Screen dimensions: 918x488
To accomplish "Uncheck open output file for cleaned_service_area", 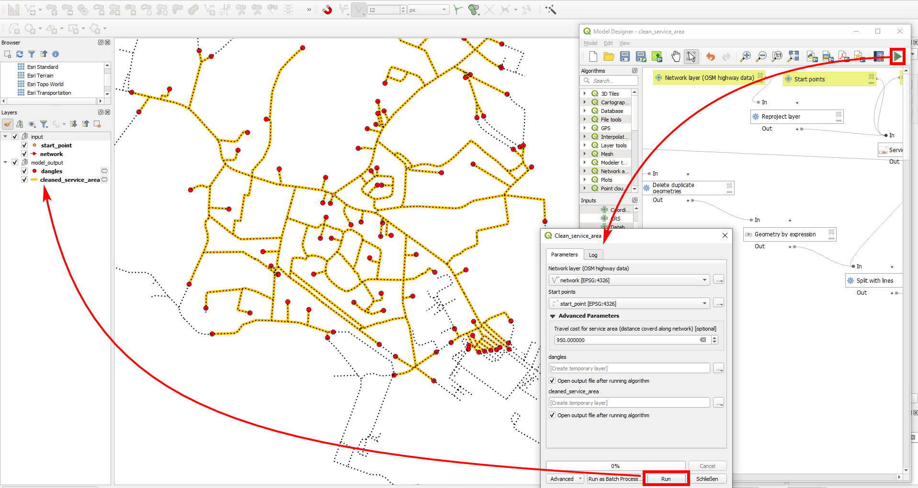I will pos(552,415).
